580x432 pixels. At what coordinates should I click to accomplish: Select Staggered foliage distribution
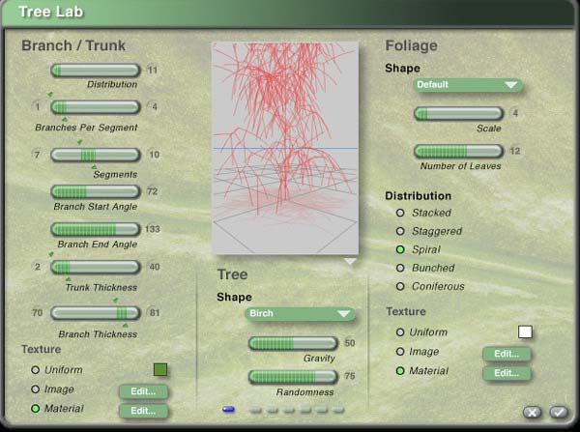(400, 231)
